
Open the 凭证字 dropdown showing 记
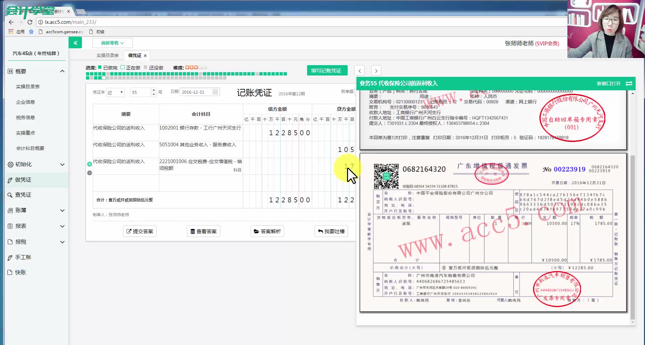(x=116, y=92)
